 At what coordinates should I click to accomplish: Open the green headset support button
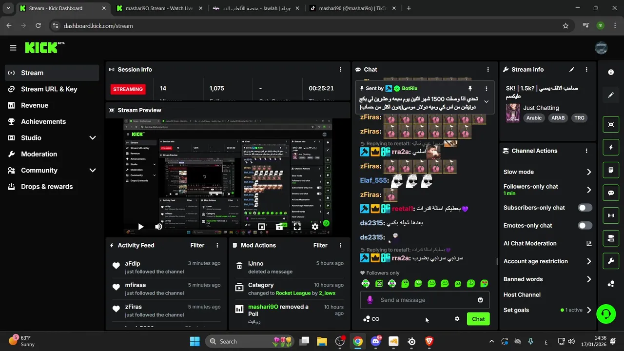606,313
